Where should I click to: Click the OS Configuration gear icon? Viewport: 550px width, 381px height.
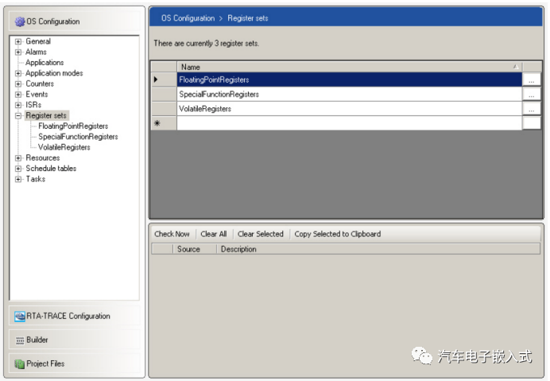(20, 21)
